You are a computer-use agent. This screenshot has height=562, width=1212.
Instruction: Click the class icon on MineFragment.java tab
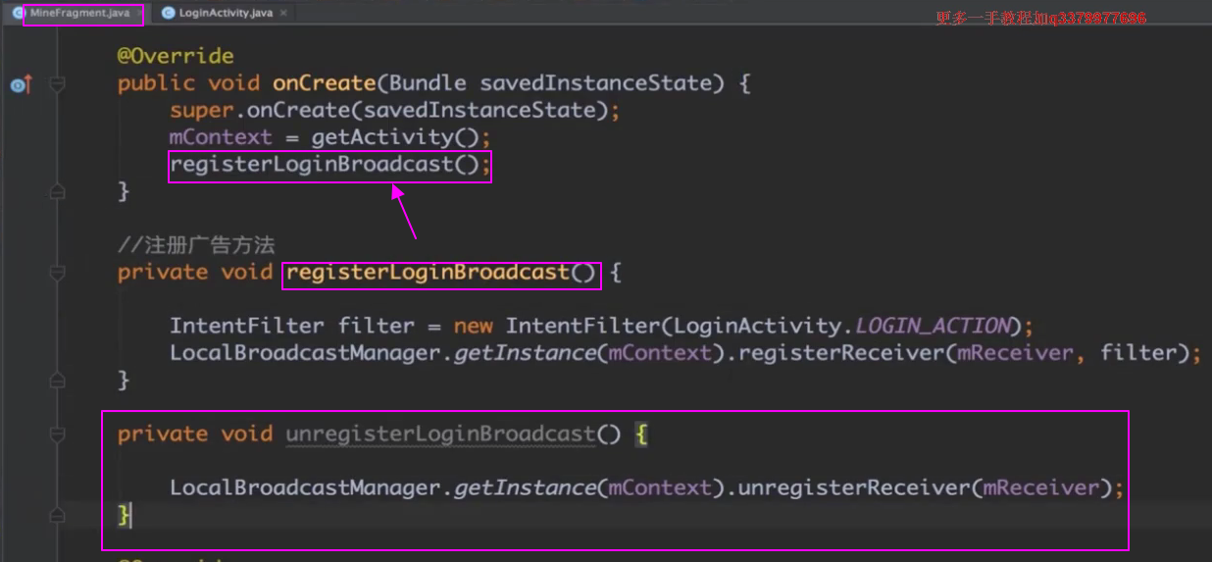(19, 14)
